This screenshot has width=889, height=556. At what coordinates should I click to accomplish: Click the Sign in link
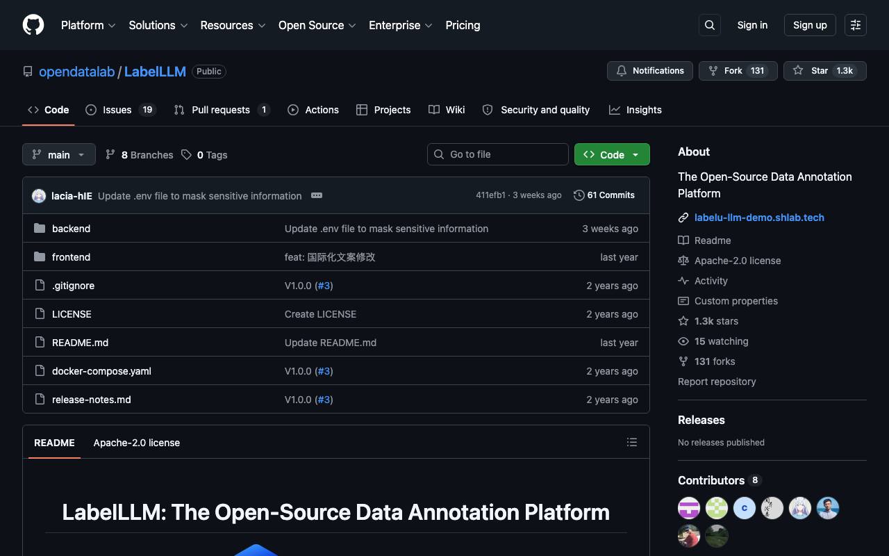coord(752,25)
